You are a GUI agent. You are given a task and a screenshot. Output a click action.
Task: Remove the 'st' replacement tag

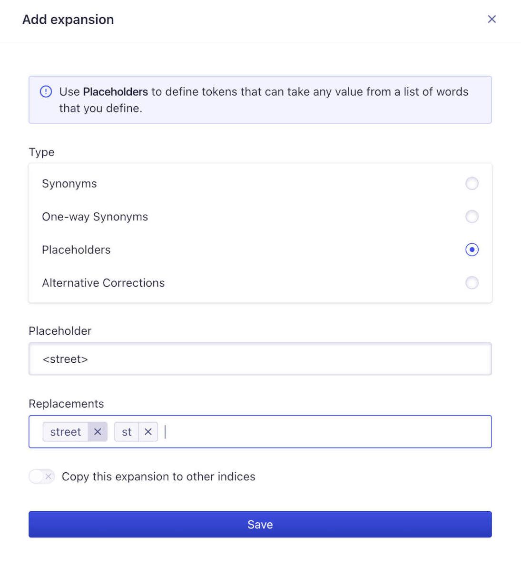[148, 432]
